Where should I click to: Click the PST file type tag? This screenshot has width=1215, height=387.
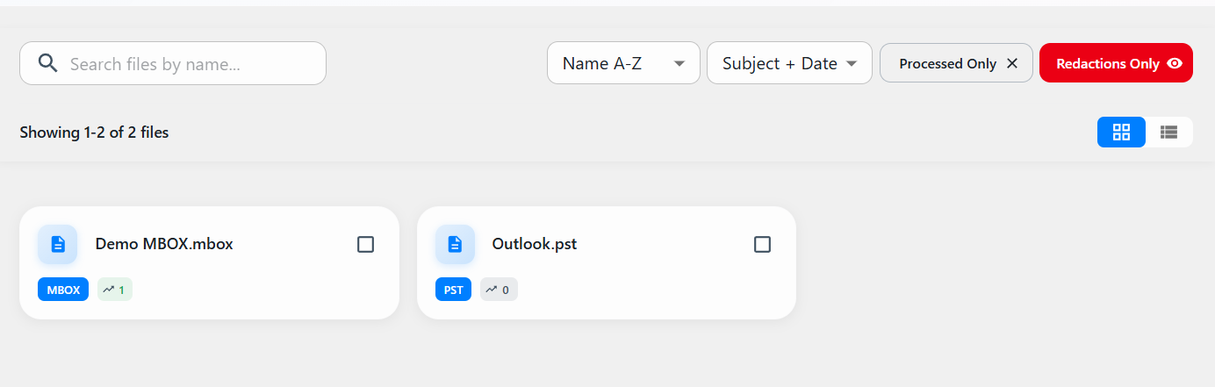coord(453,290)
